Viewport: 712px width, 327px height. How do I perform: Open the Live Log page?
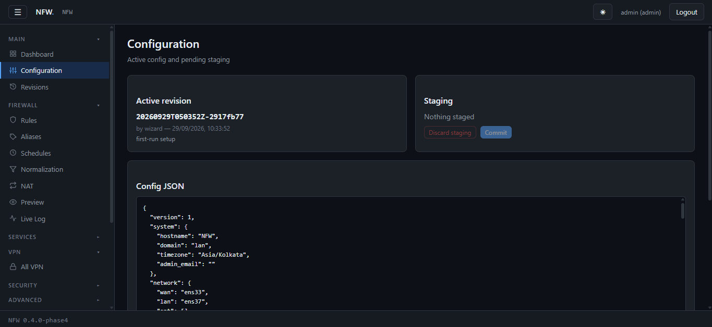(x=54, y=219)
